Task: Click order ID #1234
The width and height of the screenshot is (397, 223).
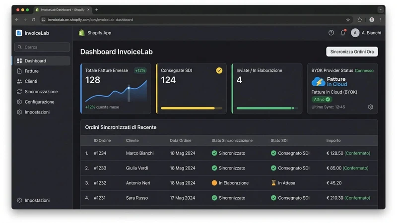Action: tap(100, 153)
